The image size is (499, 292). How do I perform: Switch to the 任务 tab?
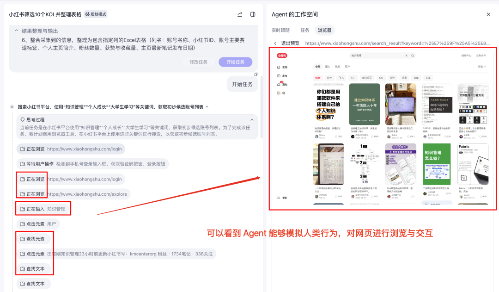(304, 30)
